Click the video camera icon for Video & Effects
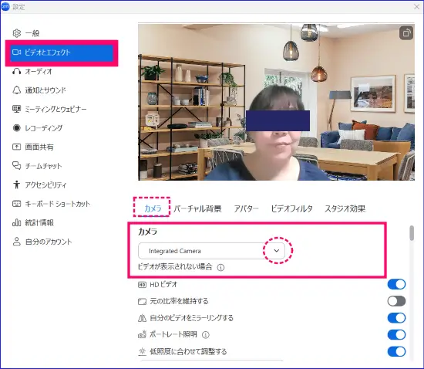Viewport: 424px width, 369px height. (x=16, y=52)
